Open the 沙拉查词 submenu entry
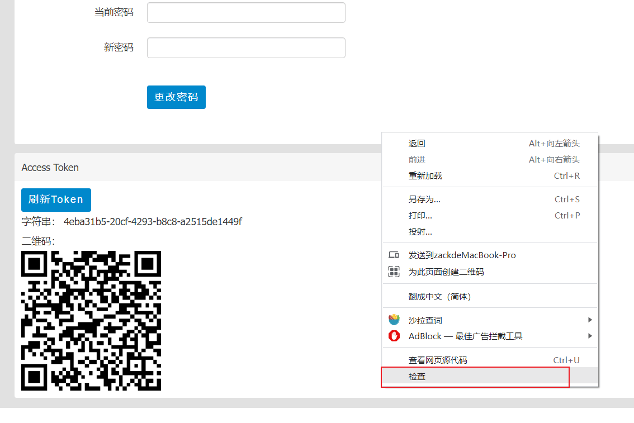 tap(490, 320)
